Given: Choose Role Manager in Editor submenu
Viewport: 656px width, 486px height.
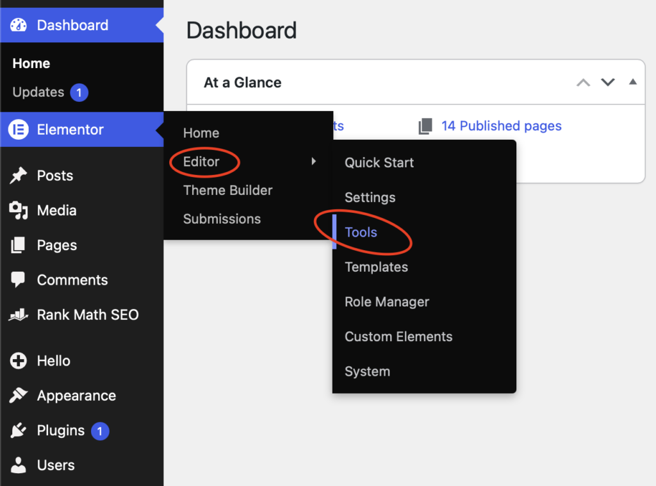Looking at the screenshot, I should click(387, 302).
